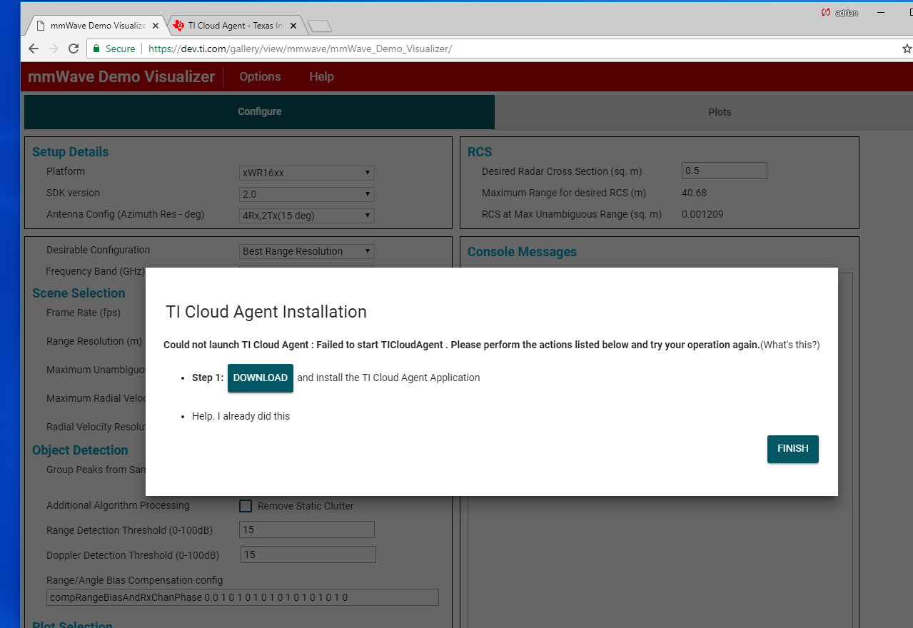Click Help. I already did this

[241, 416]
